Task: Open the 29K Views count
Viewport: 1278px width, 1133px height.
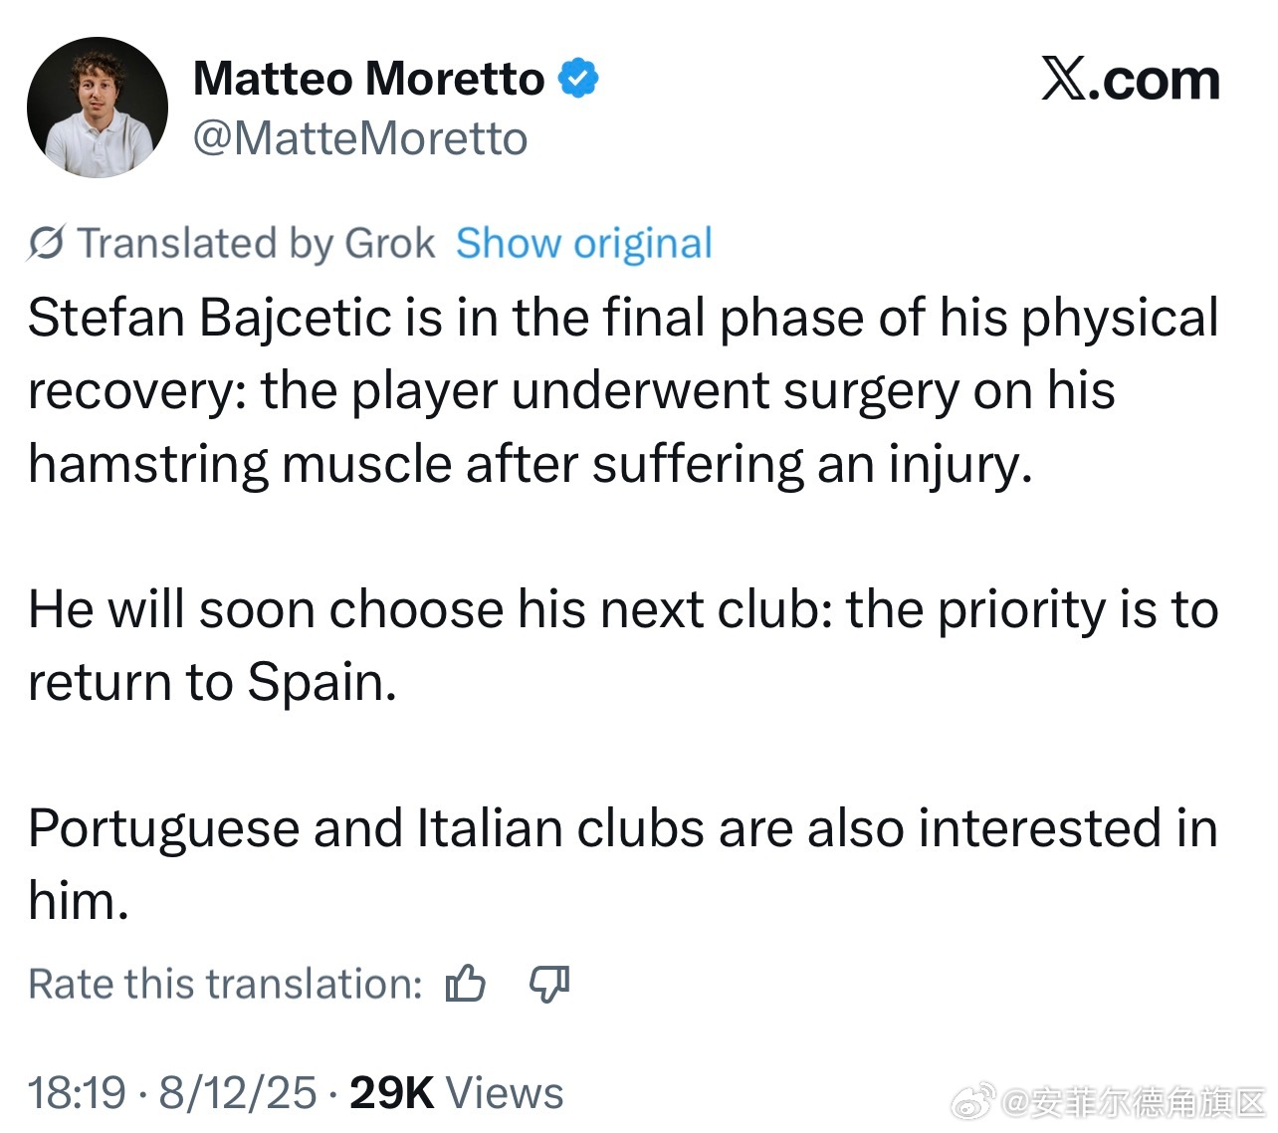Action: point(457,1092)
